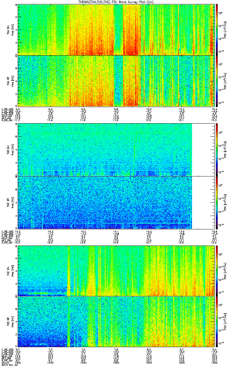The width and height of the screenshot is (229, 367).
Task: Click the PSD color bar beside THE B-parallel
Action: pyautogui.click(x=217, y=322)
